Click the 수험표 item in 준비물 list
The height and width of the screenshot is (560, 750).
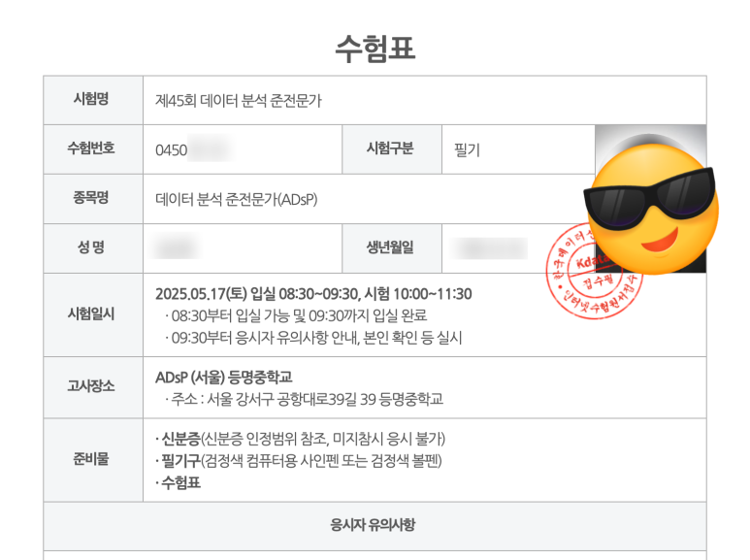coord(178,482)
